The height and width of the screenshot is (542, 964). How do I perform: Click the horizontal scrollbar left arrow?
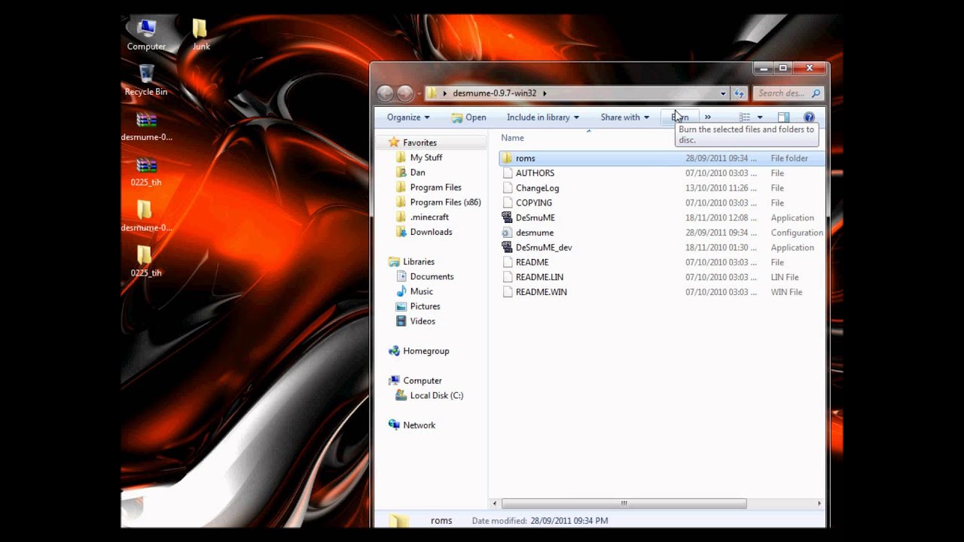coord(495,504)
